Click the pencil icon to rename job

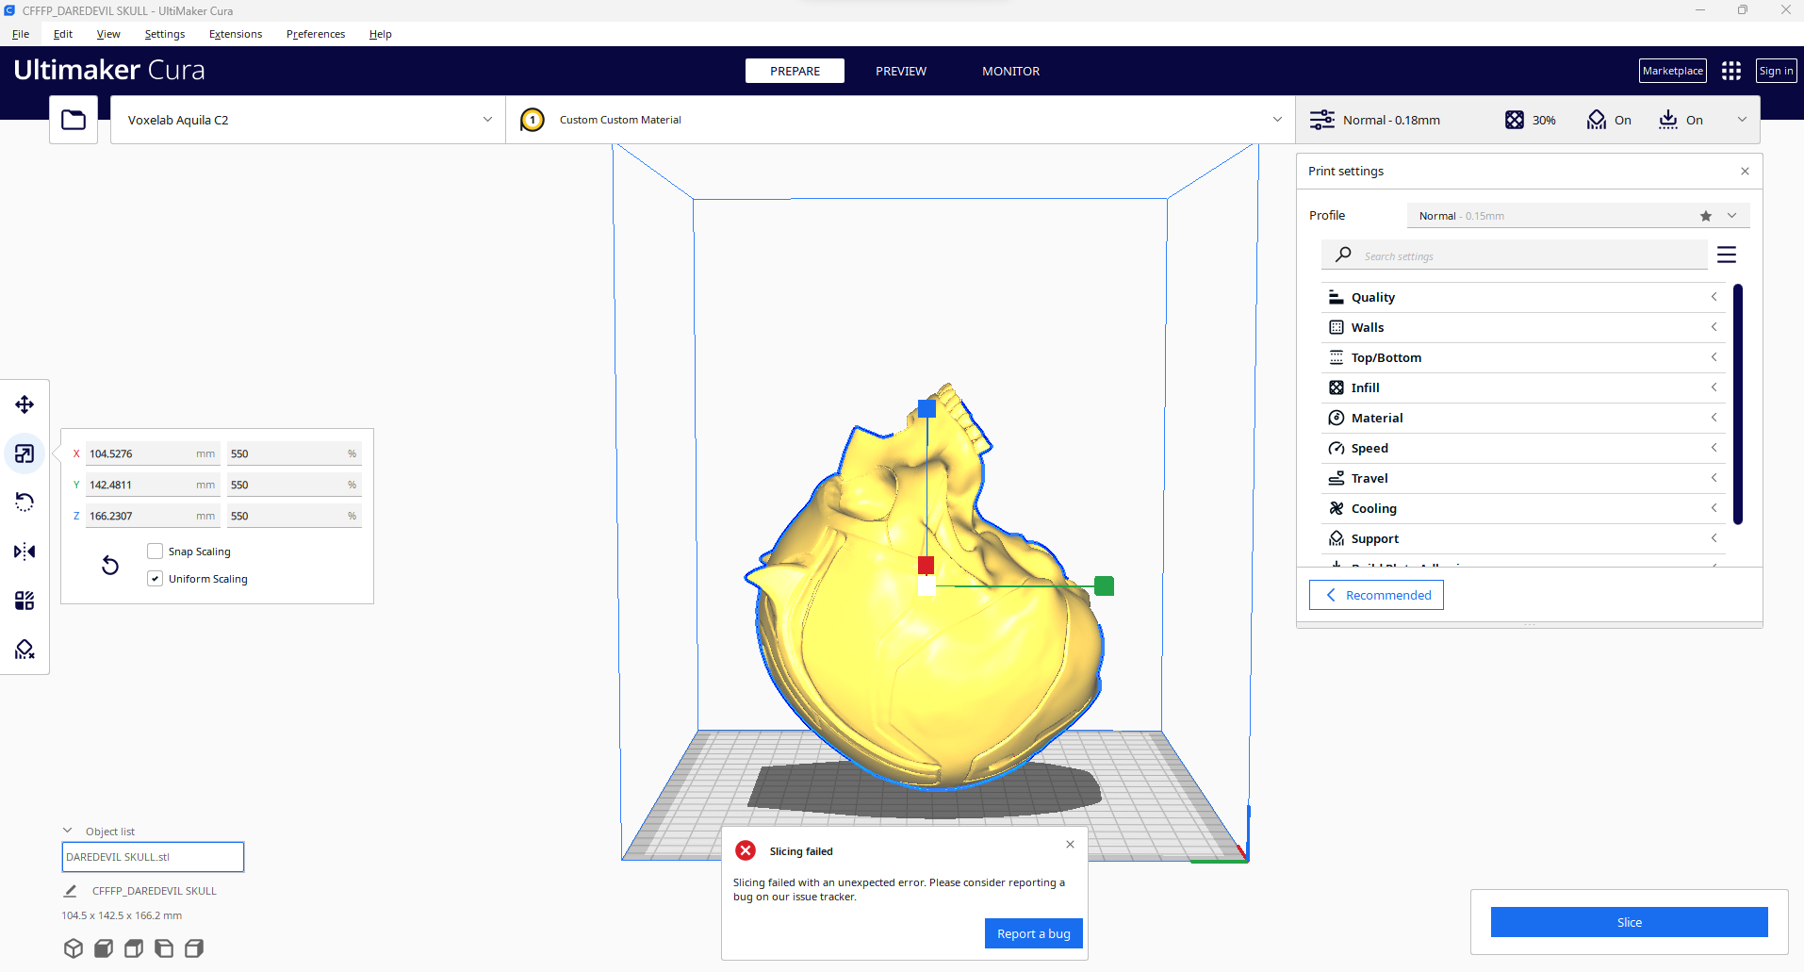(x=70, y=891)
